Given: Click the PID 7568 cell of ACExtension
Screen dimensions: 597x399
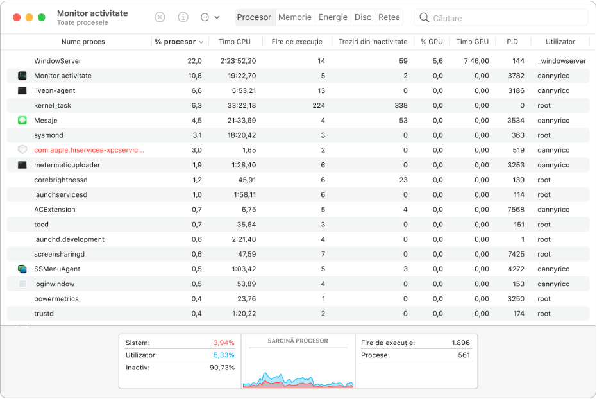Looking at the screenshot, I should point(516,209).
